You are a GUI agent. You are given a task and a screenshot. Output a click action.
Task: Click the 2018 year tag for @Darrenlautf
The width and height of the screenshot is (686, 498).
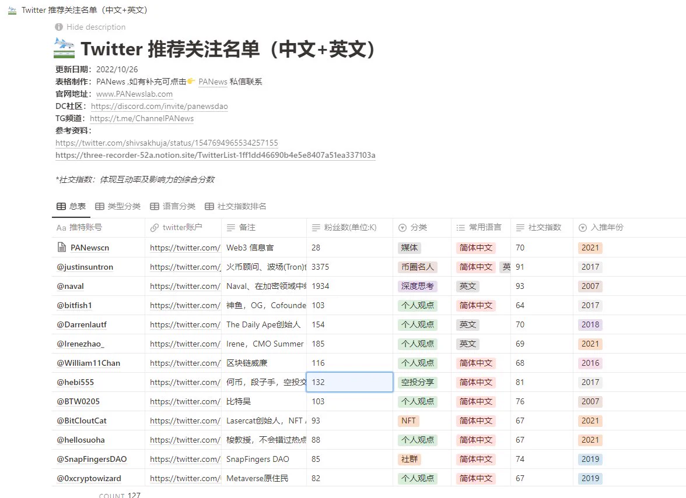pos(590,324)
